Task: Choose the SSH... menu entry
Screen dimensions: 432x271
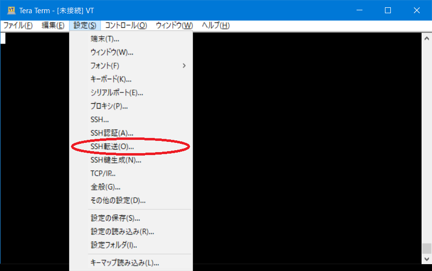Action: (x=131, y=120)
